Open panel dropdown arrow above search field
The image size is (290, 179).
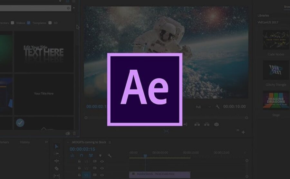click(x=60, y=1)
